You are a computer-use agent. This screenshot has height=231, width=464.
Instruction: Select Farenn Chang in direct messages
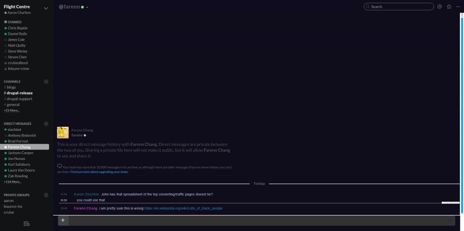tap(24, 147)
